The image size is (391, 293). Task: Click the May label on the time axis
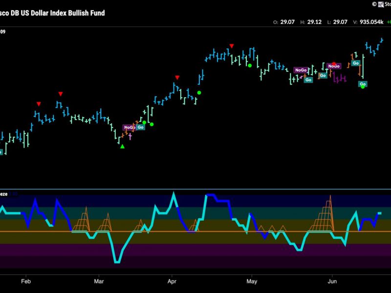[x=252, y=281]
